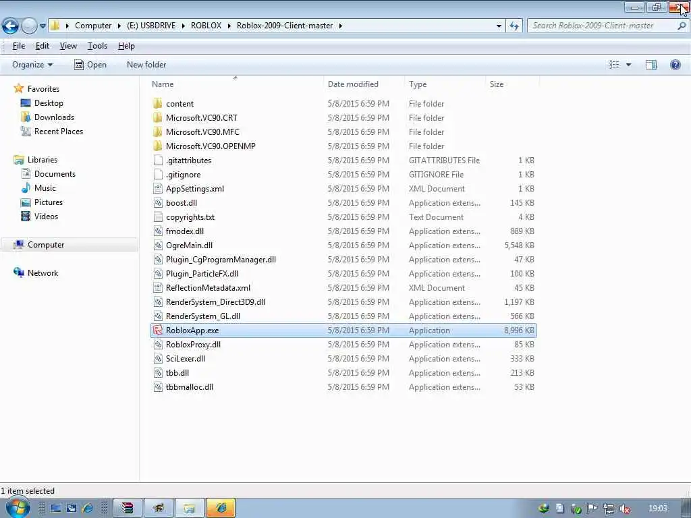The height and width of the screenshot is (518, 691).
Task: Click the copyrights.txt file icon
Action: tap(158, 217)
